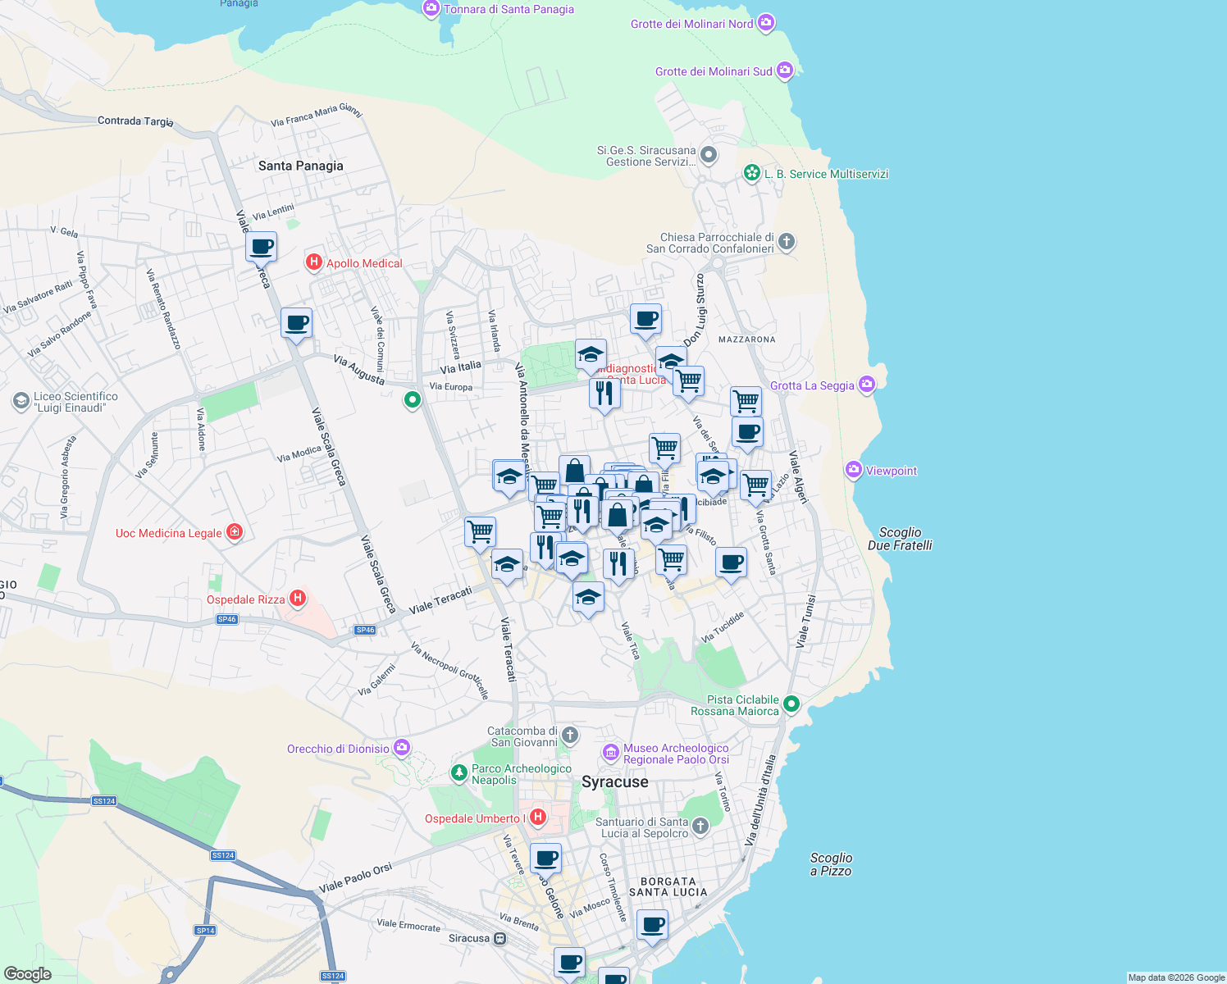Open the restaurant marker below Santa Lucia diagnostic
The image size is (1227, 984).
[x=604, y=396]
